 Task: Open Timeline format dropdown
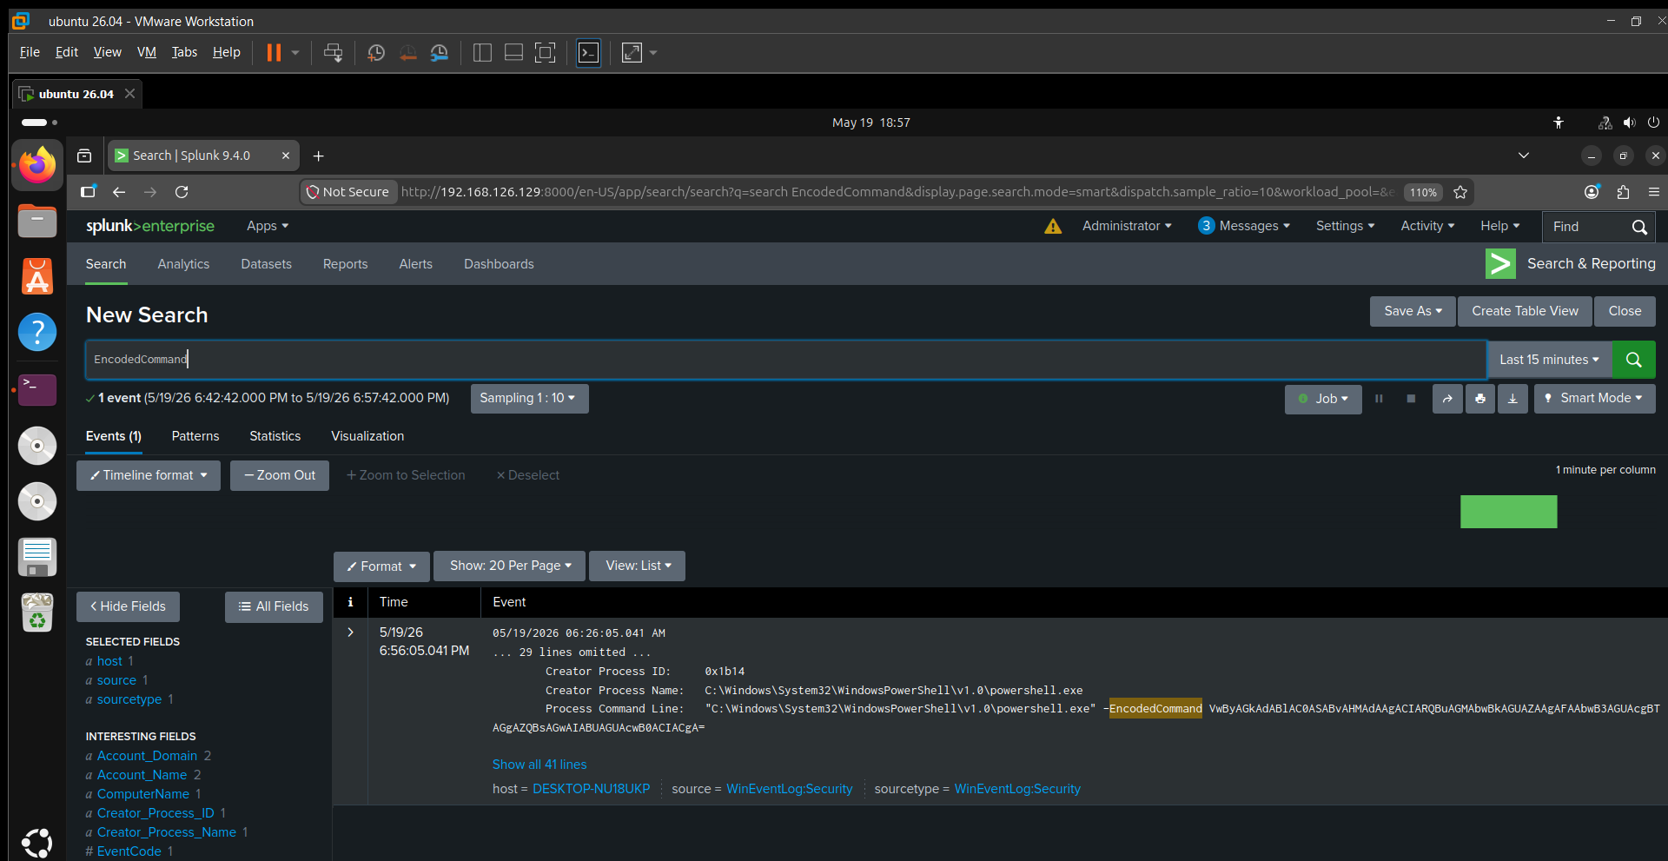[x=149, y=475]
